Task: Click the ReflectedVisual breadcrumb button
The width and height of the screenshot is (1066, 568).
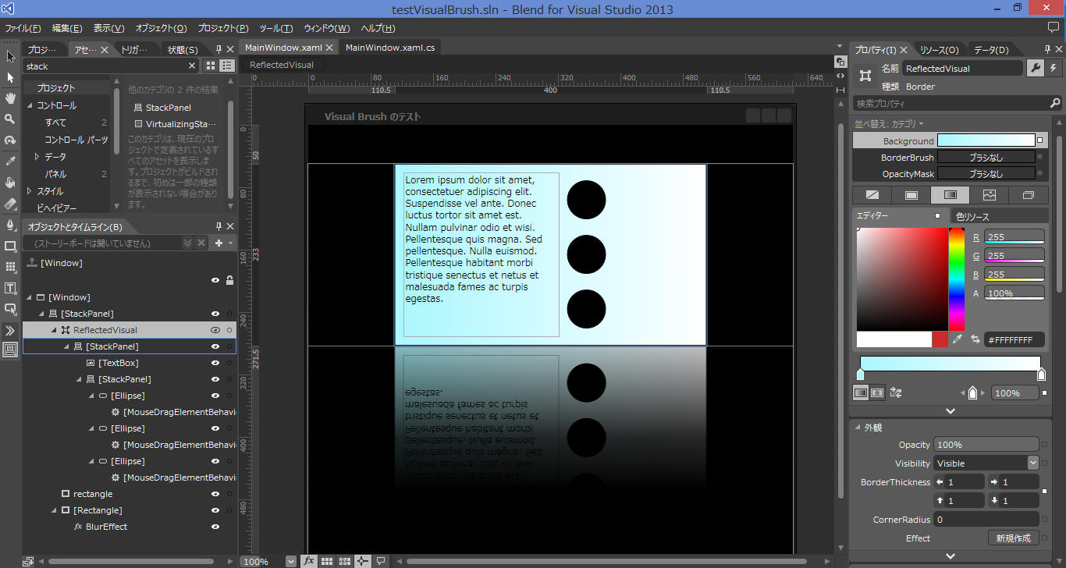Action: pos(282,65)
